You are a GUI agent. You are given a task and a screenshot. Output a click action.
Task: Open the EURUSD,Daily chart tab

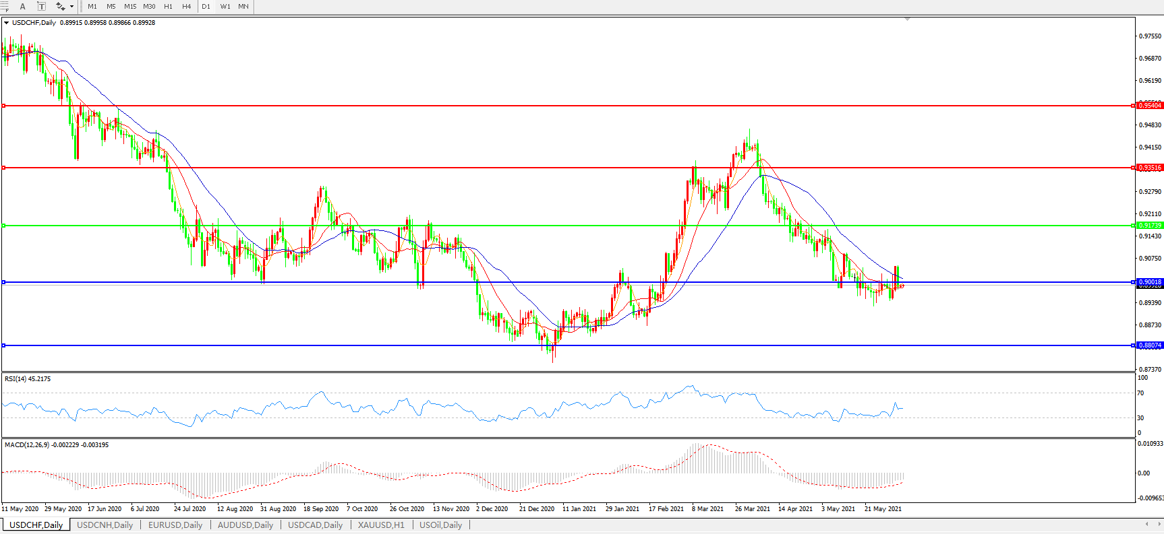coord(175,525)
